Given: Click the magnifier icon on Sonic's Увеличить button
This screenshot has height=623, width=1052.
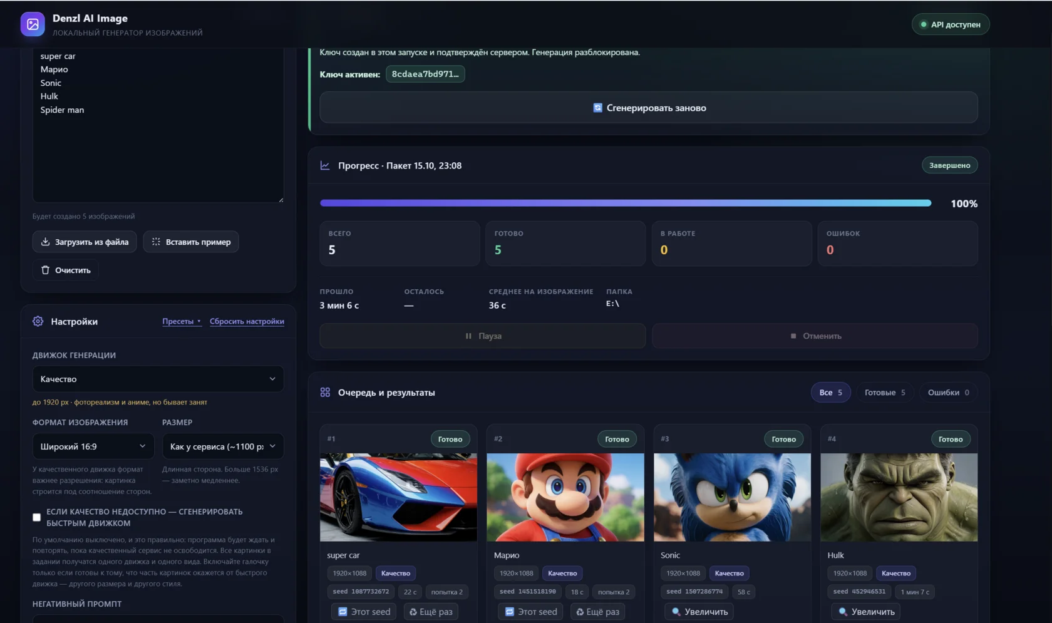Looking at the screenshot, I should click(676, 612).
